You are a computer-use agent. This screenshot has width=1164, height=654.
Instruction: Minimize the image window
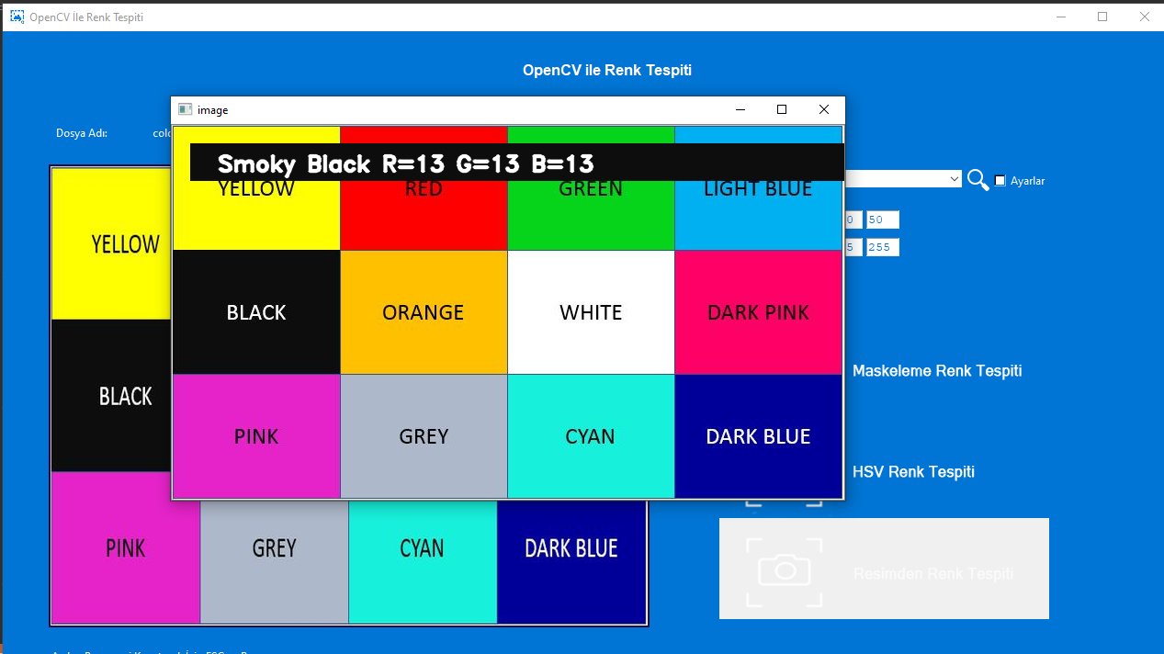740,109
